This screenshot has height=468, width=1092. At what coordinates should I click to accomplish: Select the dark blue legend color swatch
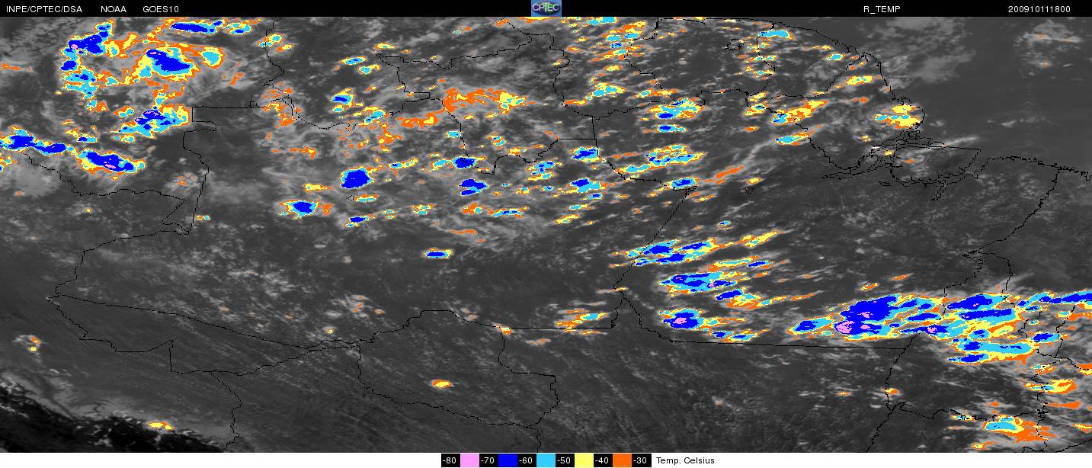(x=508, y=460)
